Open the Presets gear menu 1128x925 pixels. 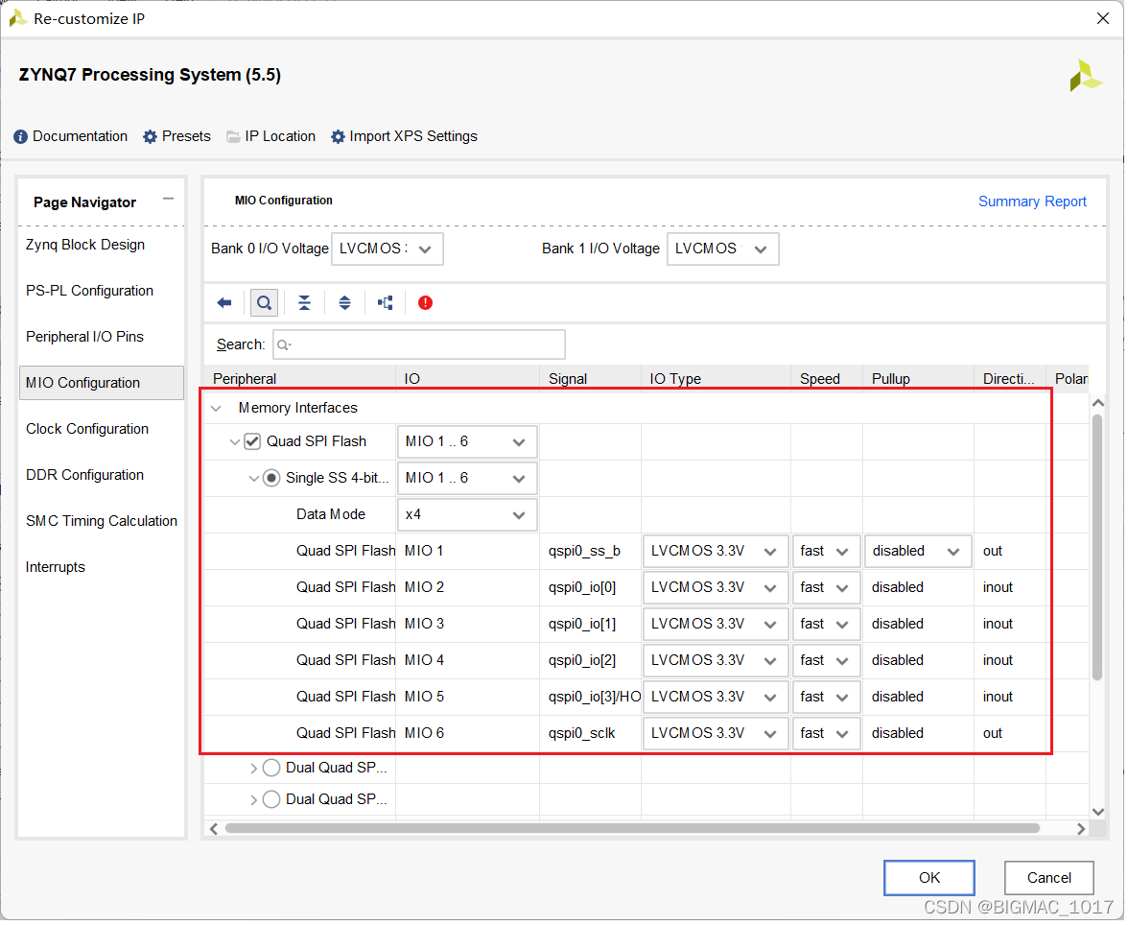pos(176,137)
